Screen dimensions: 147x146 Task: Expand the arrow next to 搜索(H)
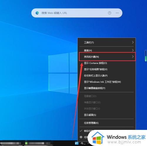(x=133, y=50)
